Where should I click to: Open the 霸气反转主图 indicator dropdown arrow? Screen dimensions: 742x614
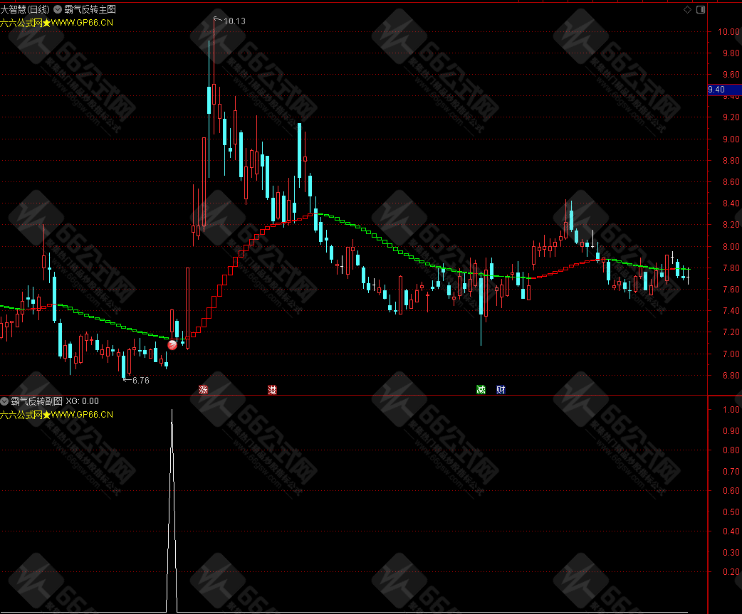pos(57,9)
